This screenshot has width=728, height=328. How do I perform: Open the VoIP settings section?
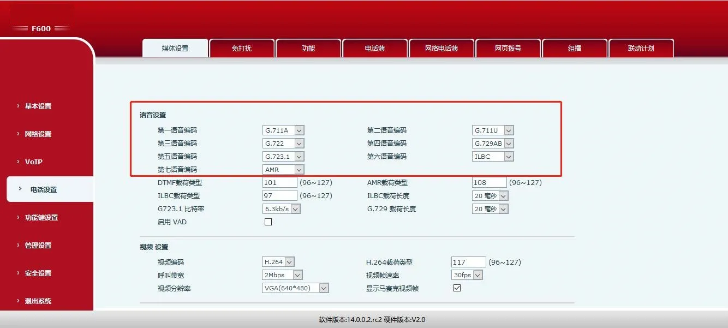click(x=34, y=162)
